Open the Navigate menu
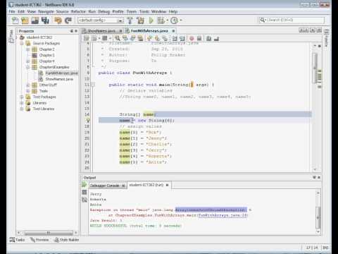Image resolution: width=338 pixels, height=254 pixels. (46, 11)
